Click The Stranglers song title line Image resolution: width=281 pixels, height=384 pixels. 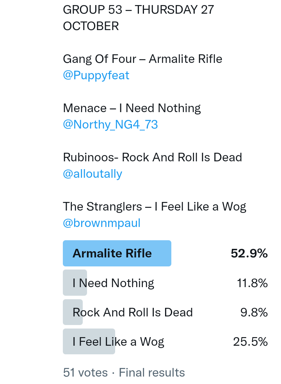pos(155,207)
